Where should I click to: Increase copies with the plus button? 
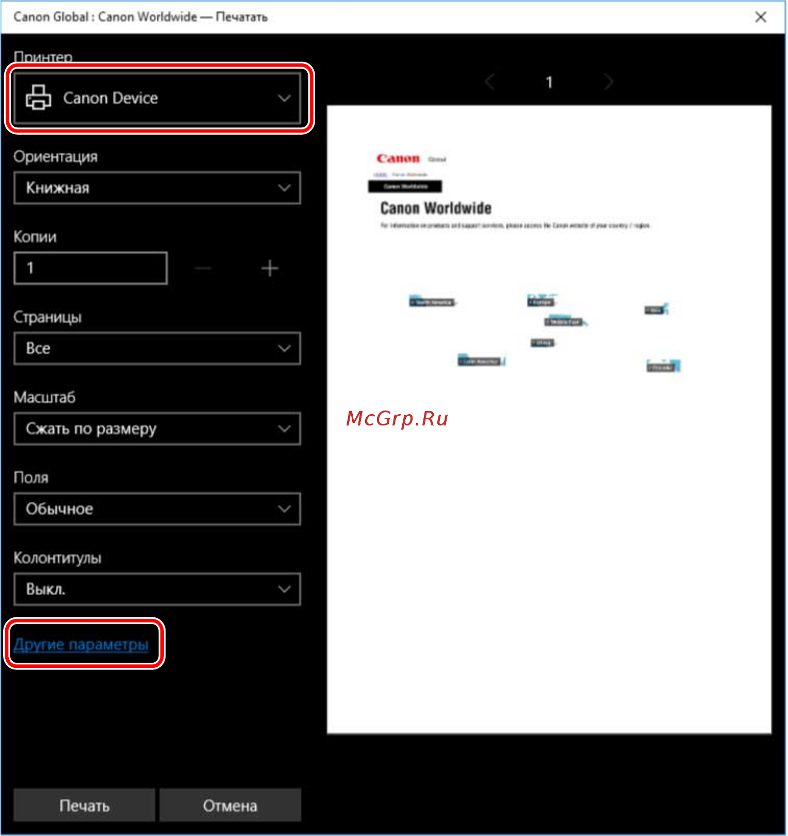(270, 268)
